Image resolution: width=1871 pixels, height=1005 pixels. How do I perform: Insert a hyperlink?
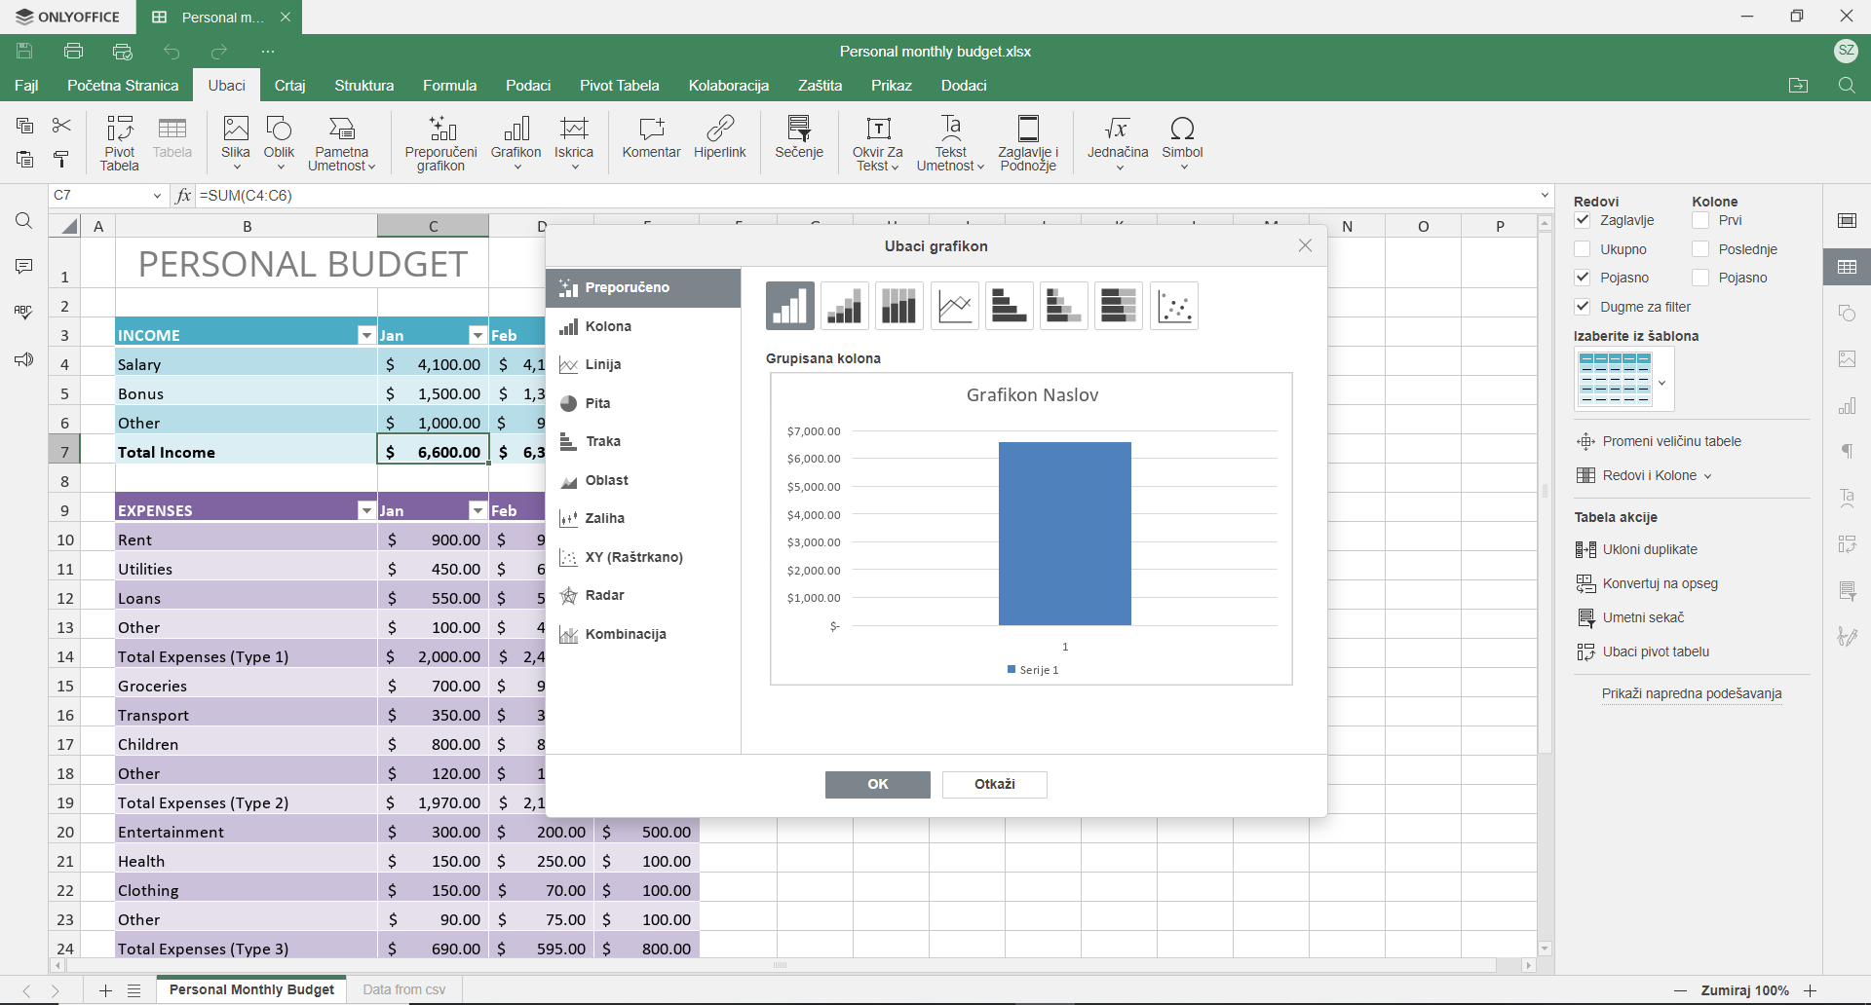(720, 141)
